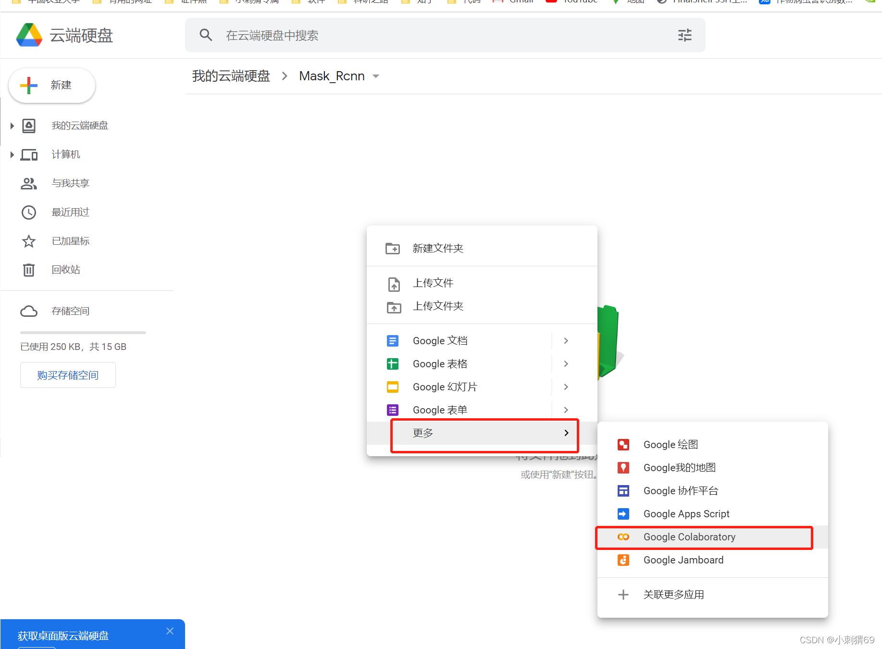Open 回收站 in sidebar
The image size is (882, 649).
point(66,270)
